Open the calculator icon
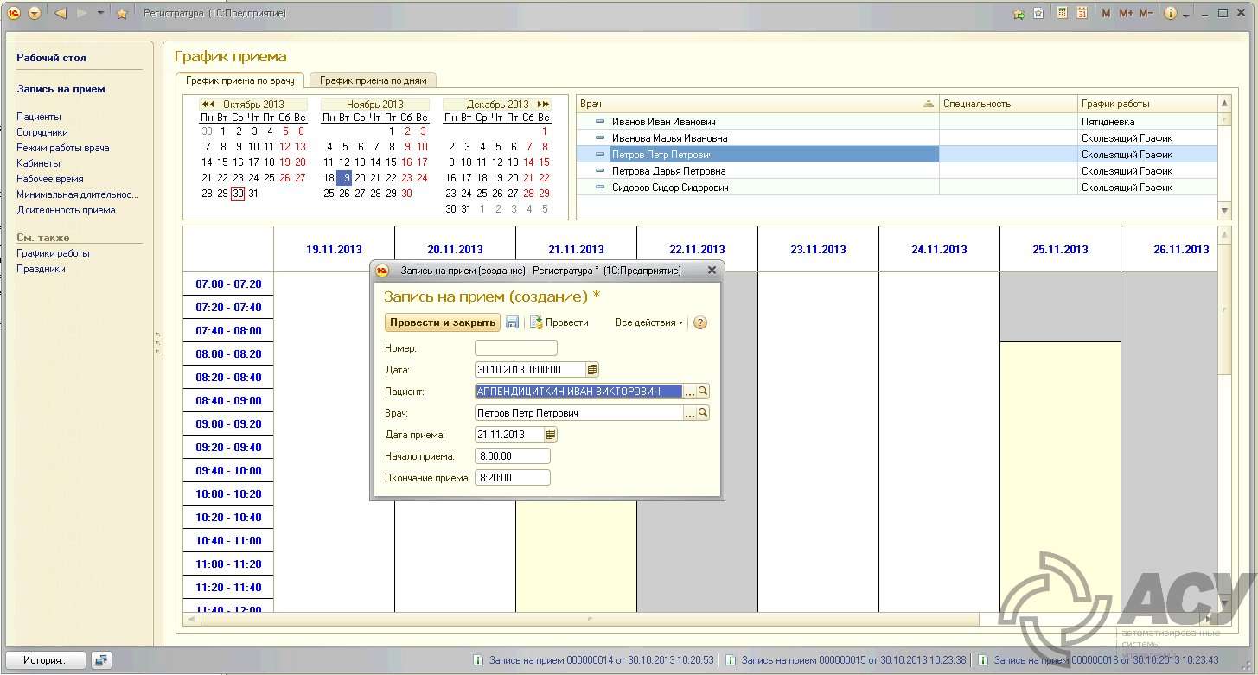This screenshot has width=1258, height=675. point(1062,13)
